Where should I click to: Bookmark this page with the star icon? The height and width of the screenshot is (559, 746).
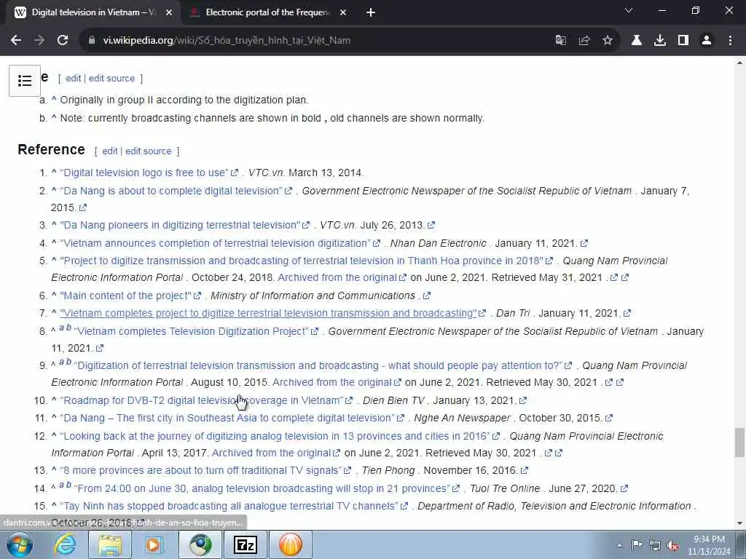tap(608, 41)
